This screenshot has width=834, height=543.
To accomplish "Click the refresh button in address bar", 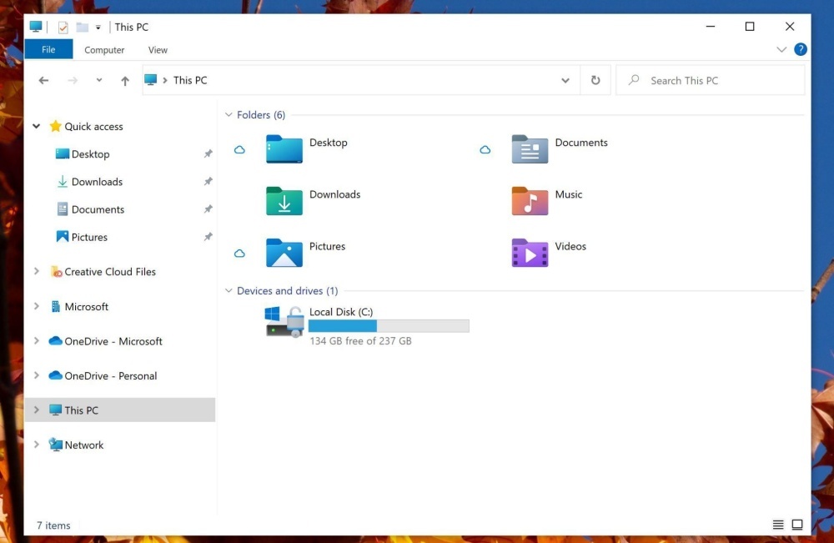I will coord(595,81).
